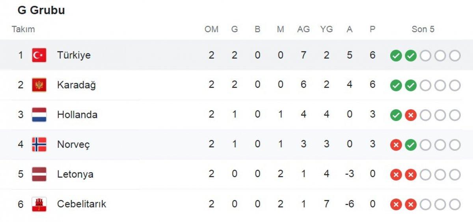The image size is (473, 222).
Task: Click the AG column header
Action: [x=304, y=29]
